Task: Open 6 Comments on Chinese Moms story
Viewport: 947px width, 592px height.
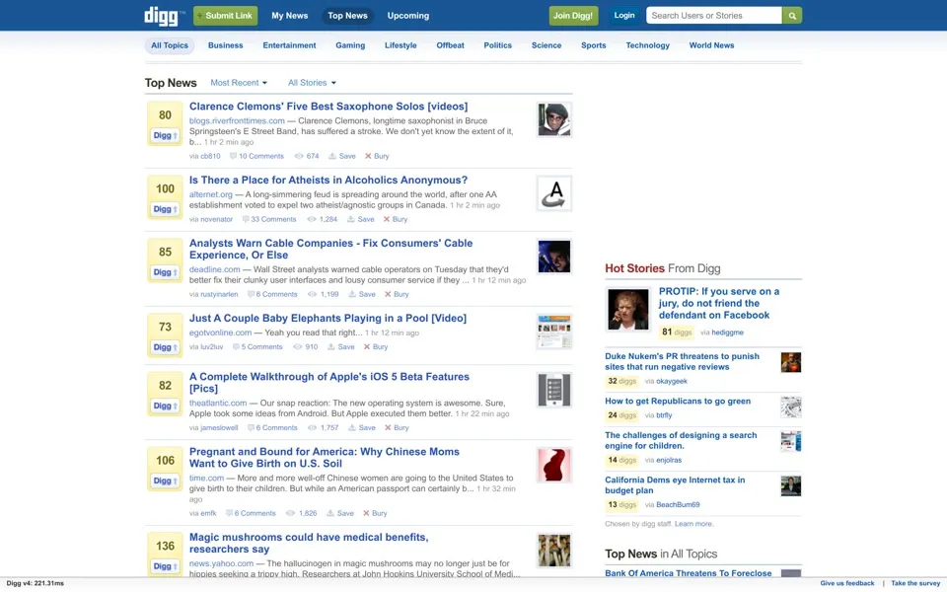Action: click(251, 513)
